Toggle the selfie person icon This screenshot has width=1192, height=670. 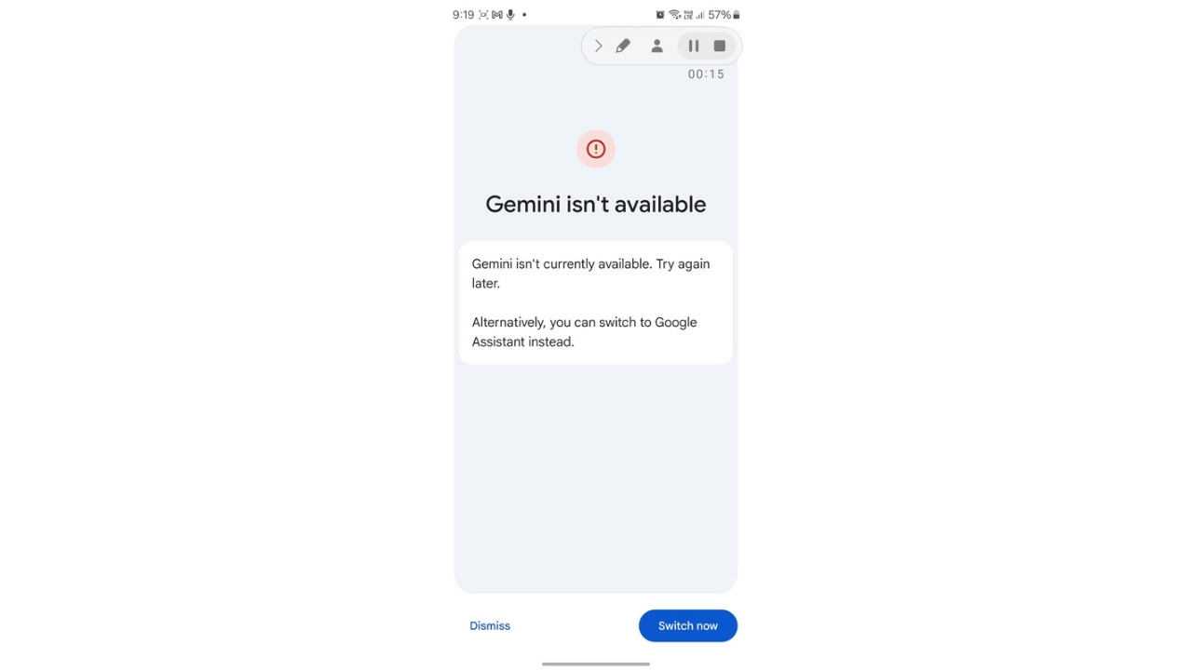657,46
